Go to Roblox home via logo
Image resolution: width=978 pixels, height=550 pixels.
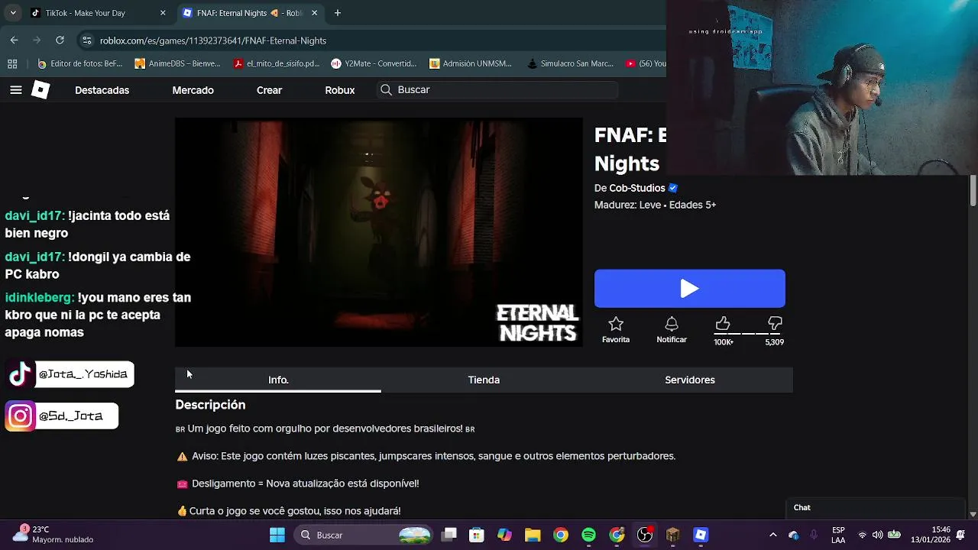tap(40, 90)
